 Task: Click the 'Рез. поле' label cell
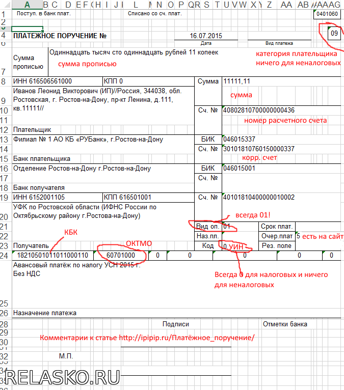point(277,246)
